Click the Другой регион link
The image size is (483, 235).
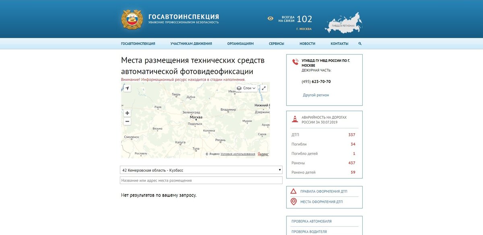point(316,95)
